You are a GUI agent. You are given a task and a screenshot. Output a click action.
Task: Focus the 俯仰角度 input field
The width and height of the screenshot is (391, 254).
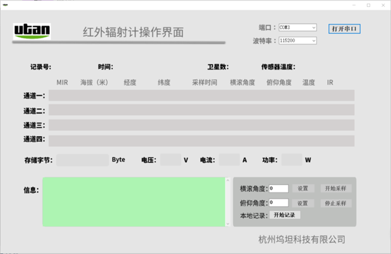(x=278, y=203)
